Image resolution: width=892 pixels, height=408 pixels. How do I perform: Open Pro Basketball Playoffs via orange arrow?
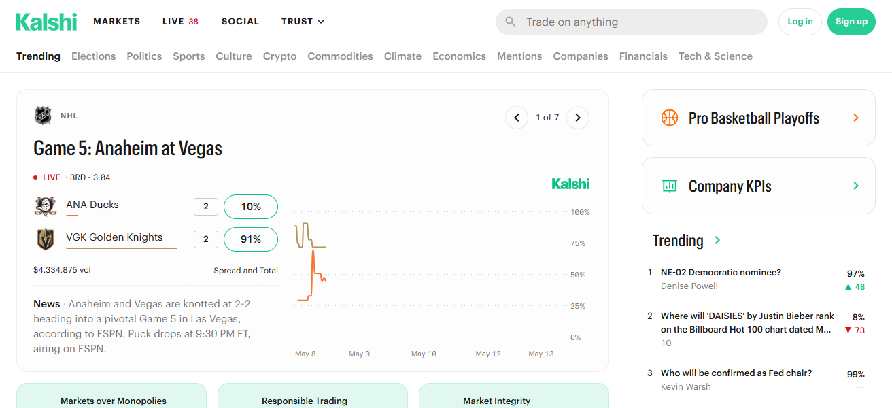[x=856, y=118]
